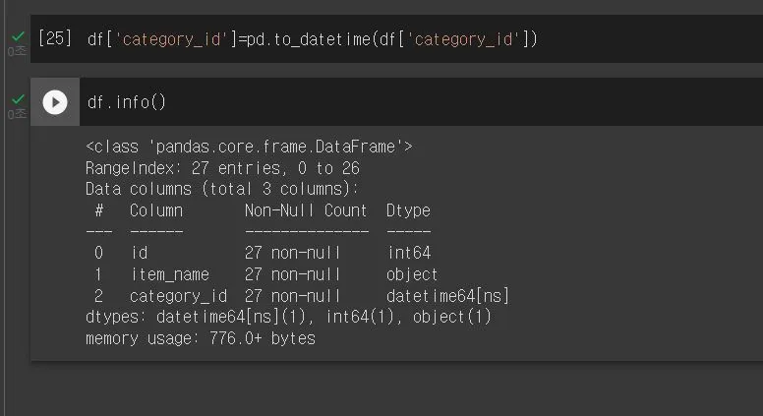763x416 pixels.
Task: Click the 'int64' dtype value for id
Action: tap(408, 254)
